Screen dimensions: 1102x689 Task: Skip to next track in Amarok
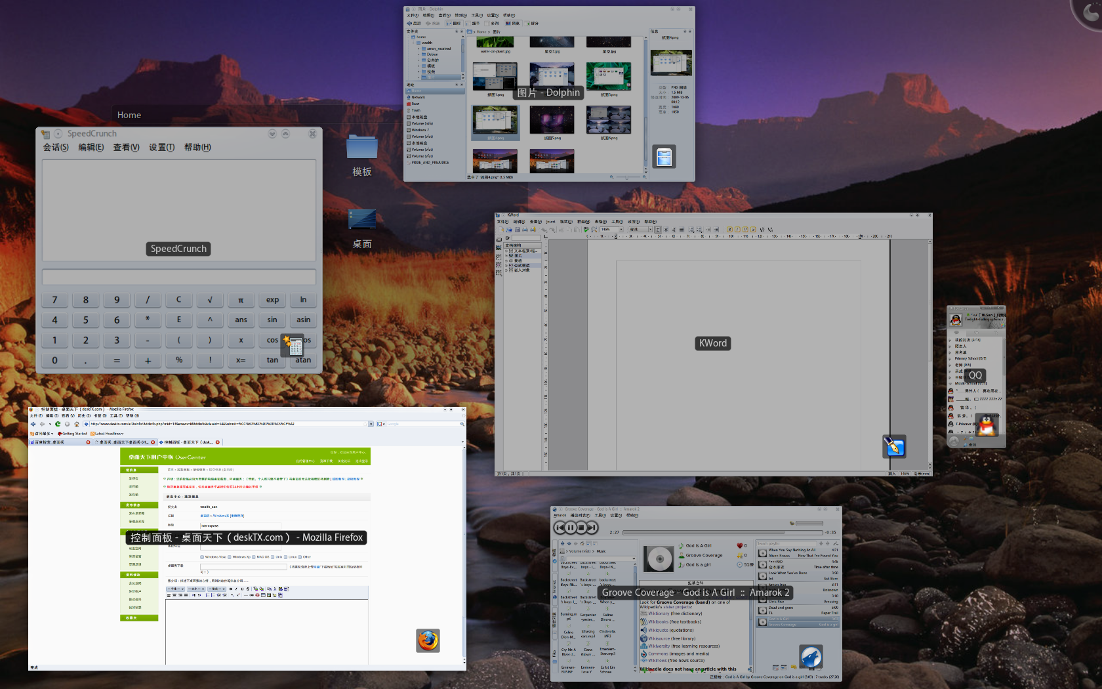[x=592, y=528]
